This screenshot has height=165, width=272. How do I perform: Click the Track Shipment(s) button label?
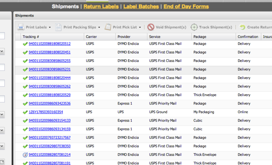[x=215, y=27]
